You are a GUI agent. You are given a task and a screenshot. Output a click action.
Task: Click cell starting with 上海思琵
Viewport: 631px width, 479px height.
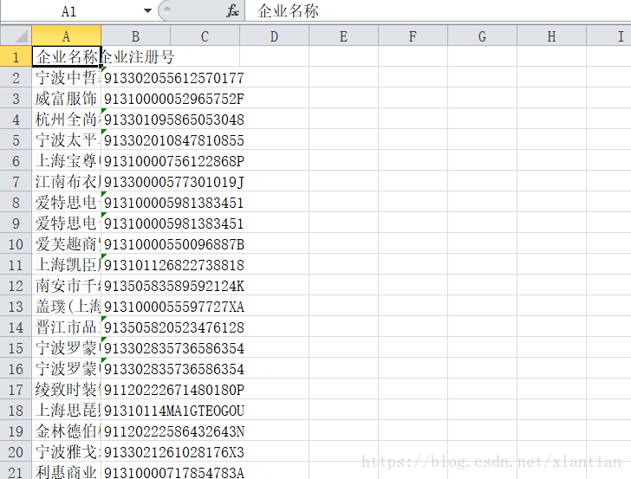click(67, 411)
